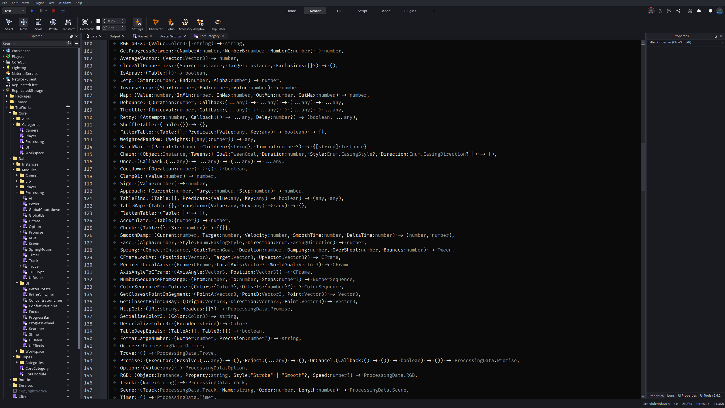The width and height of the screenshot is (725, 408).
Task: Expand the APIs folder
Action: (14, 119)
